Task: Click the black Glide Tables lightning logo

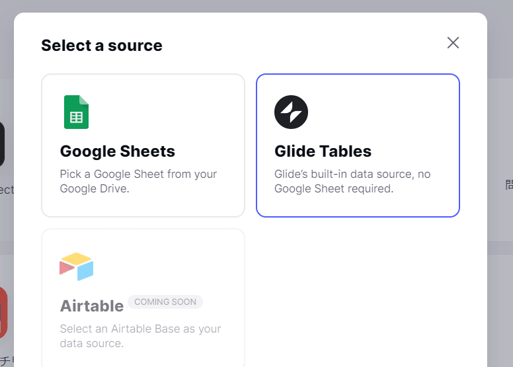Action: point(291,112)
